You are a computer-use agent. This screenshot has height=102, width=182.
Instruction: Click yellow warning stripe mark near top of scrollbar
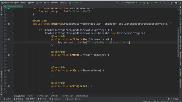coord(178,14)
